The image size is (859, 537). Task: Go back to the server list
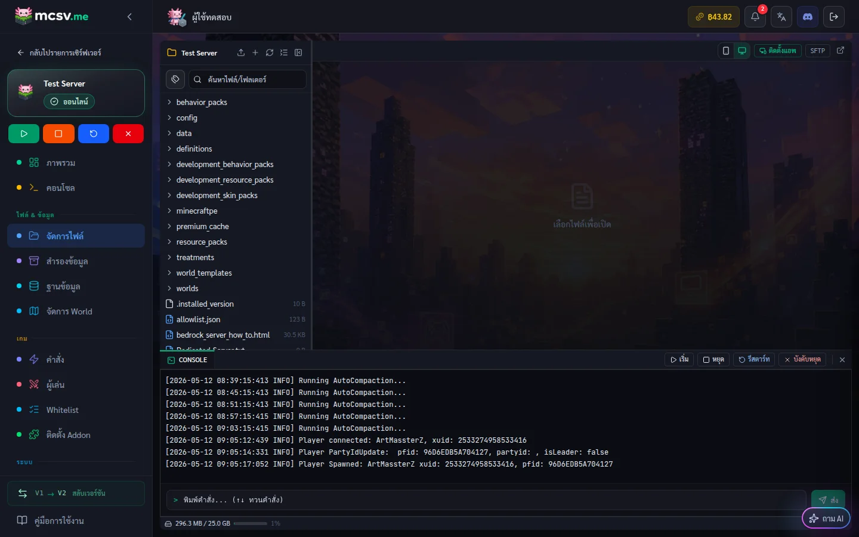(x=59, y=53)
